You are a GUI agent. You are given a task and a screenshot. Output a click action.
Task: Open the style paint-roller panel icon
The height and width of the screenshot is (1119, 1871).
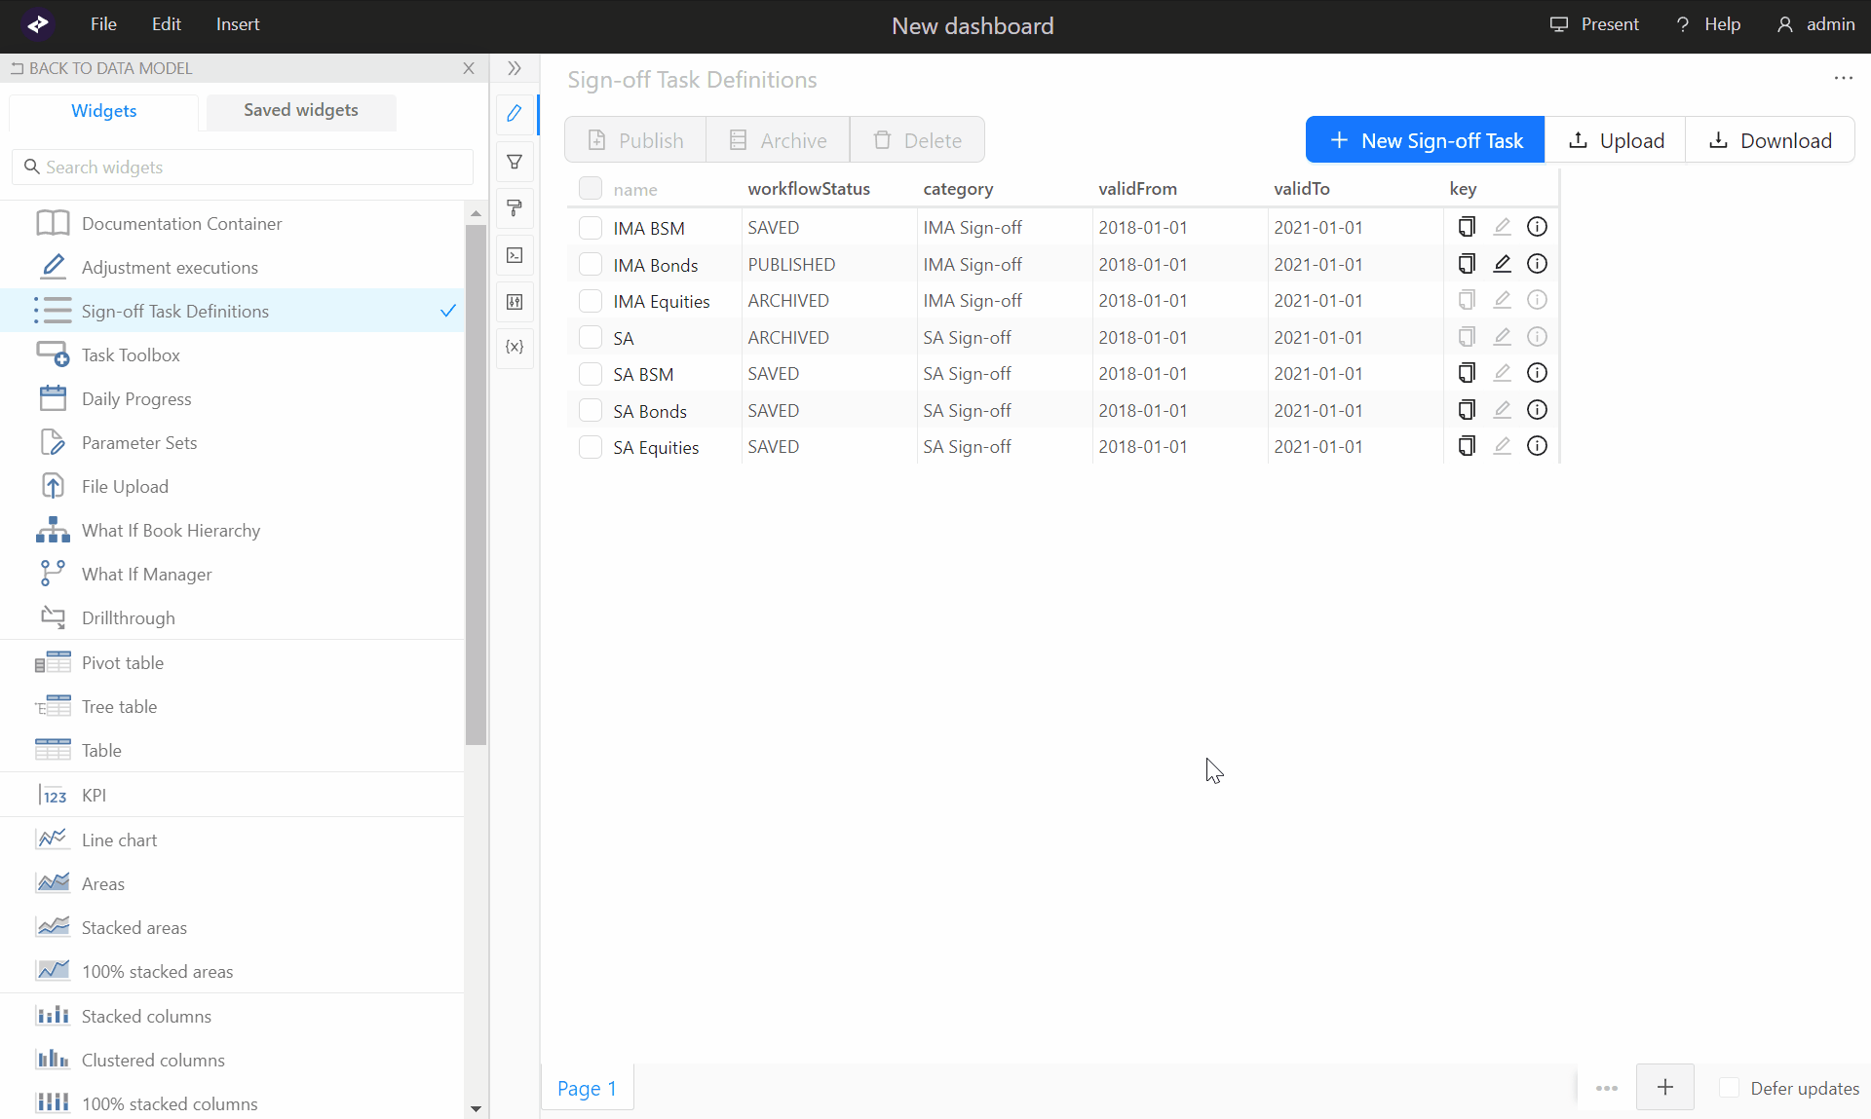515,207
